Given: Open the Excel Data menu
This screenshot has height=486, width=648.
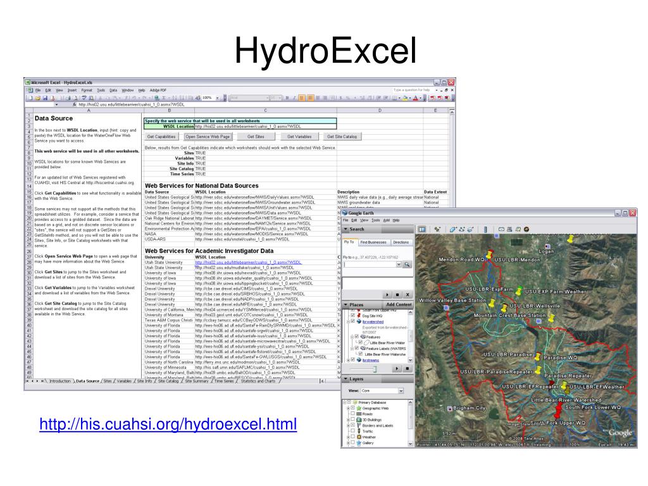Looking at the screenshot, I should [113, 90].
